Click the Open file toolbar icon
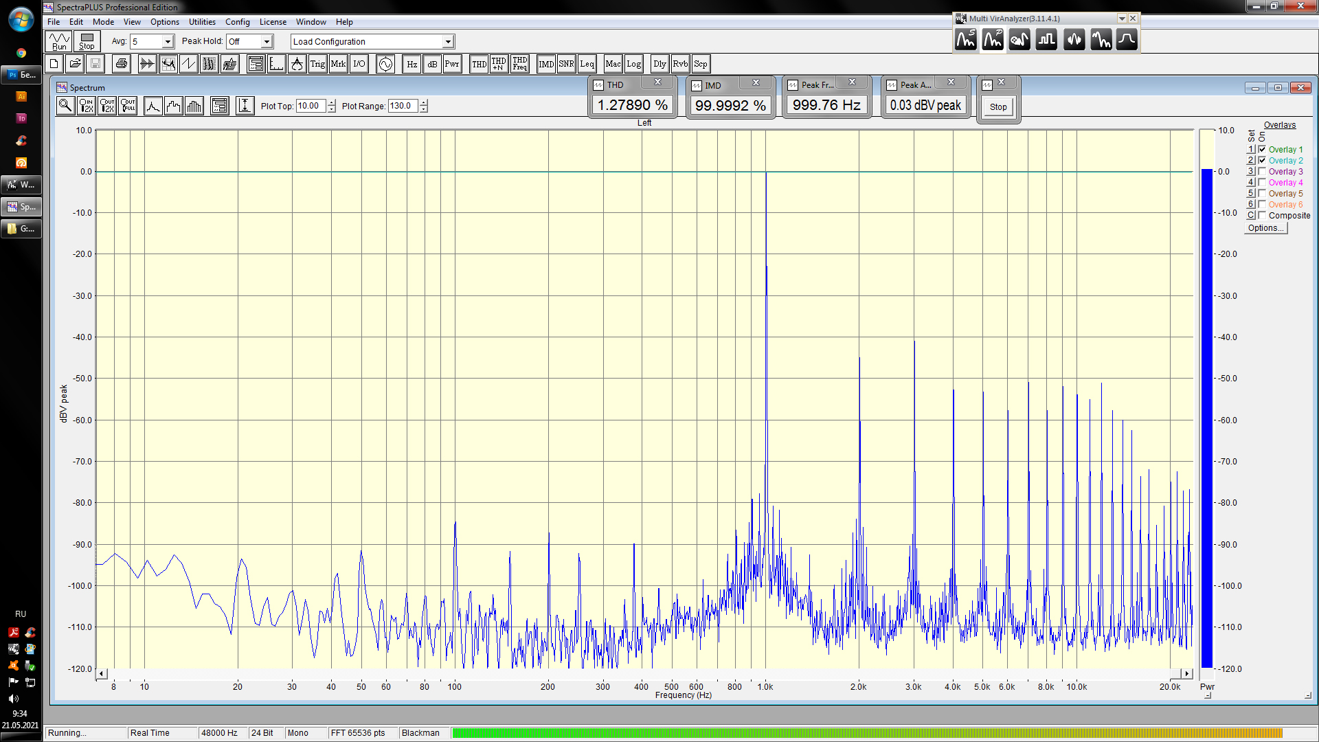 [75, 64]
